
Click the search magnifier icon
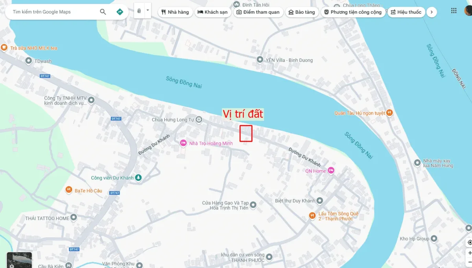coord(103,12)
